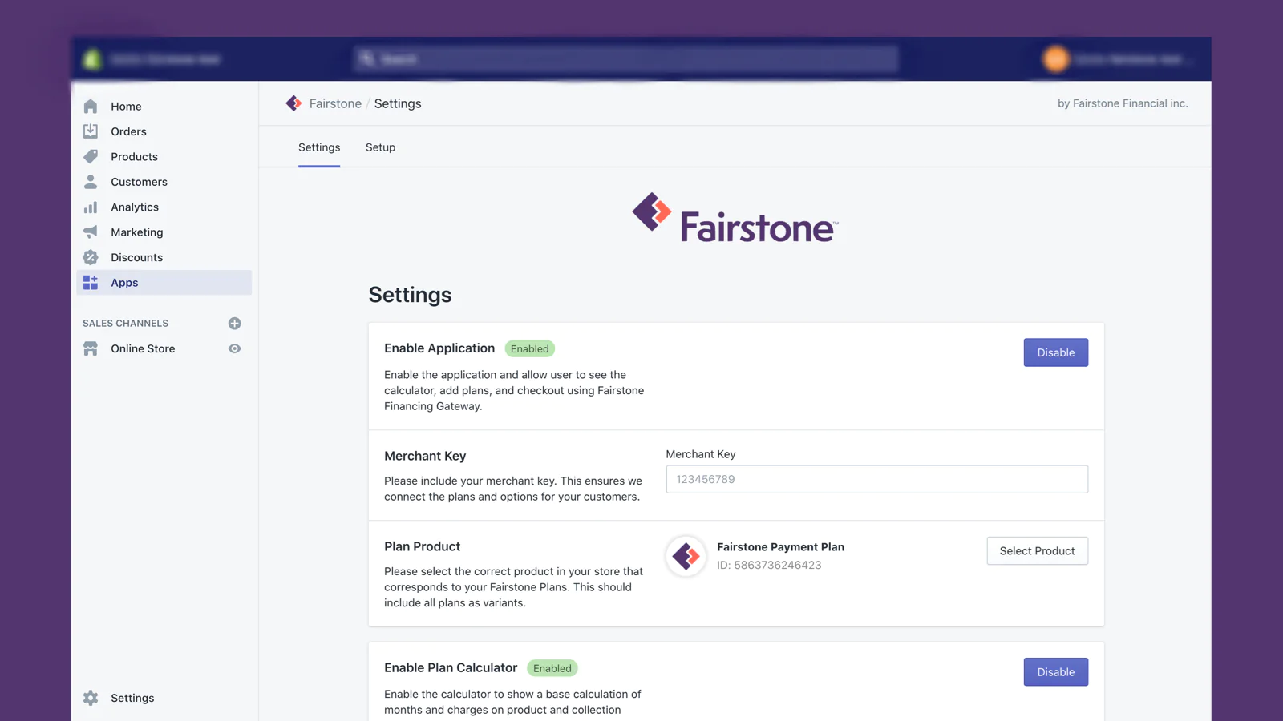1283x721 pixels.
Task: Click the Online Store storefront icon
Action: point(91,348)
